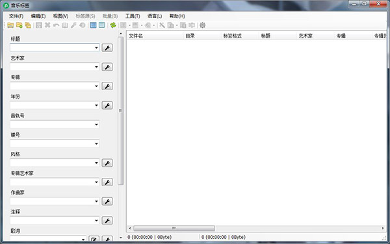Viewport: 390px width, 244px height.
Task: Expand the 专辑 dropdown list
Action: 96,86
